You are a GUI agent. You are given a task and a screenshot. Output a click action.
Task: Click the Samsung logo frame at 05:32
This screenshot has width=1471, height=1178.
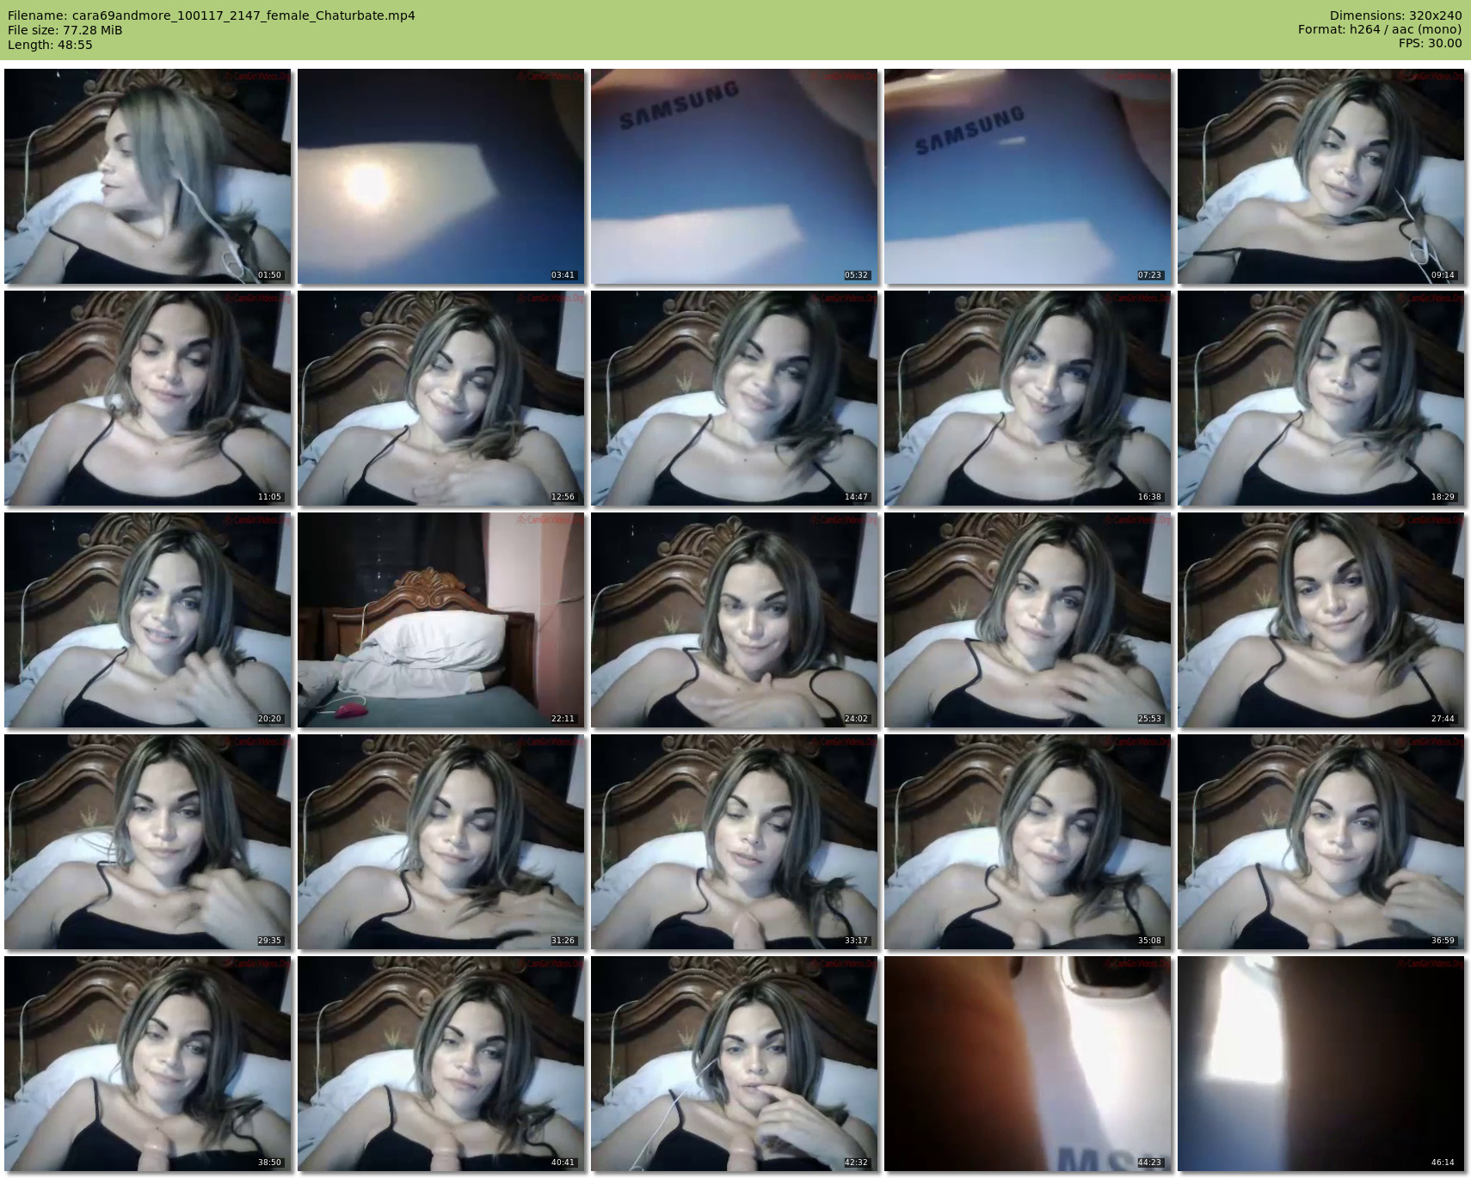[734, 176]
